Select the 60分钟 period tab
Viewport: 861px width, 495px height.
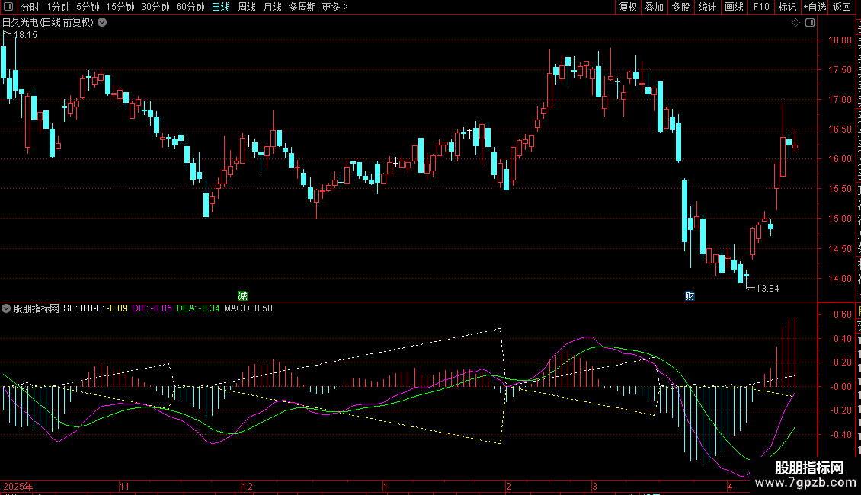click(x=190, y=7)
